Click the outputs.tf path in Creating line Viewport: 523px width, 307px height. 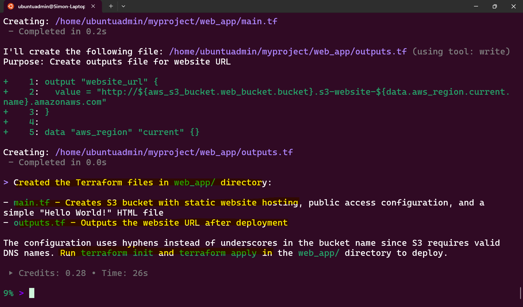[174, 152]
